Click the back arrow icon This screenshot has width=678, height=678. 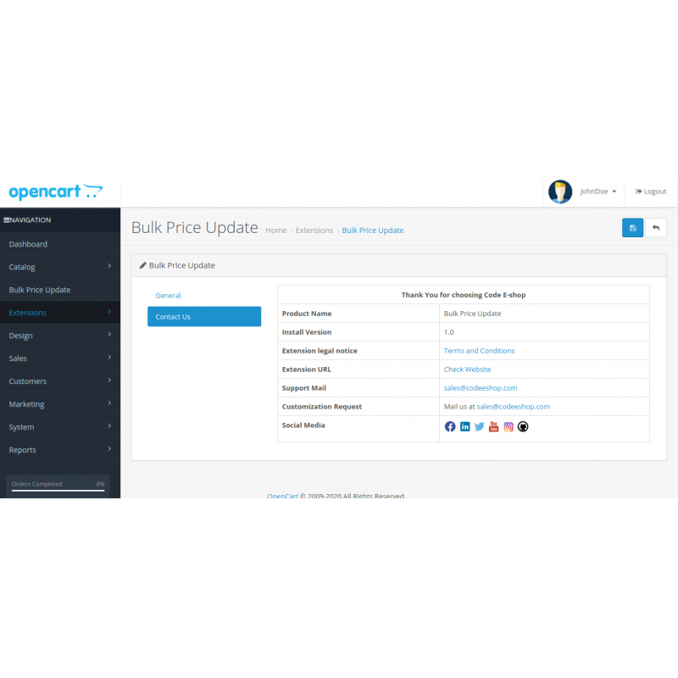point(656,227)
